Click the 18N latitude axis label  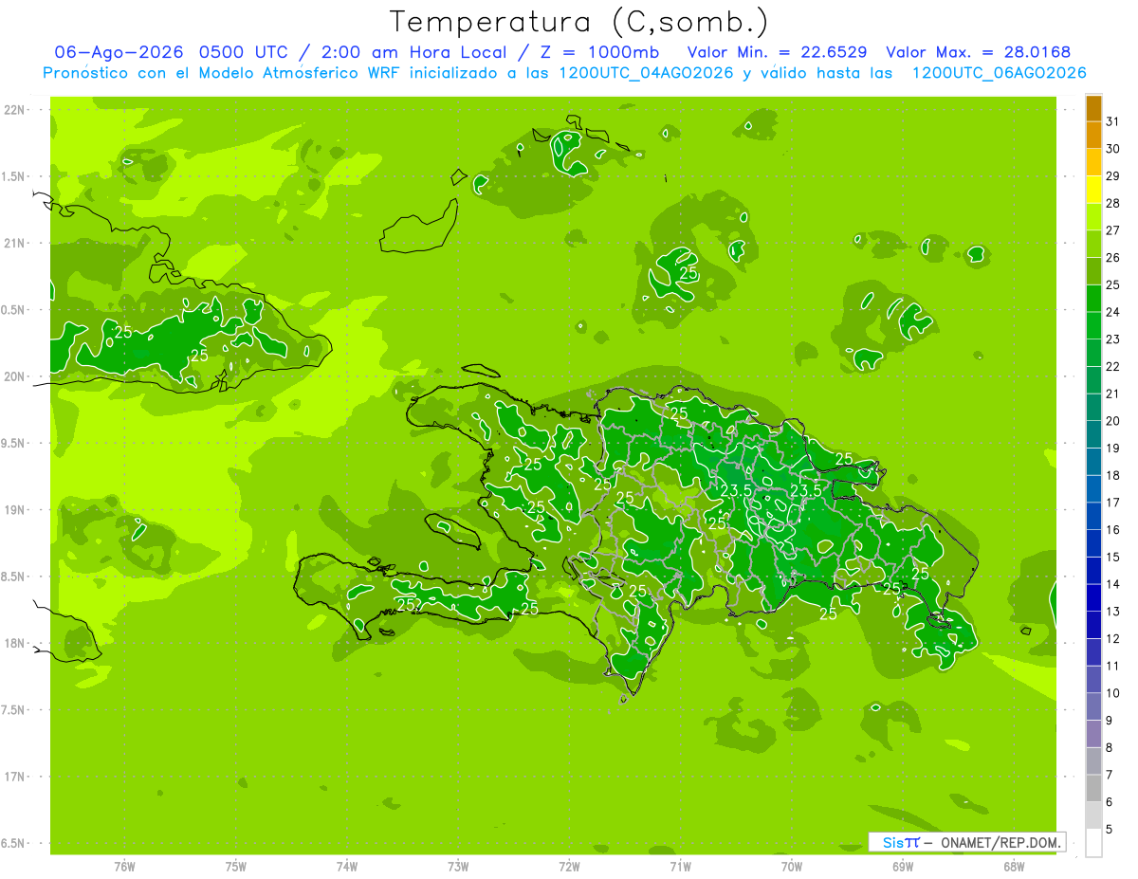pos(13,643)
